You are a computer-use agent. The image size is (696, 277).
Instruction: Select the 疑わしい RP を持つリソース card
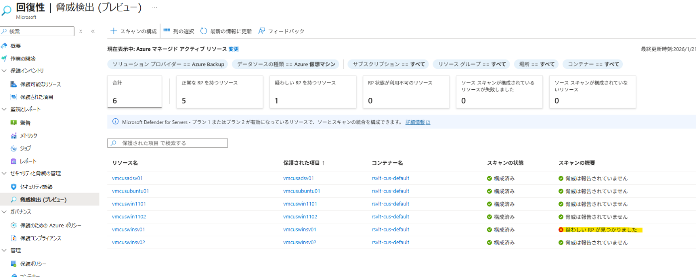tap(313, 92)
